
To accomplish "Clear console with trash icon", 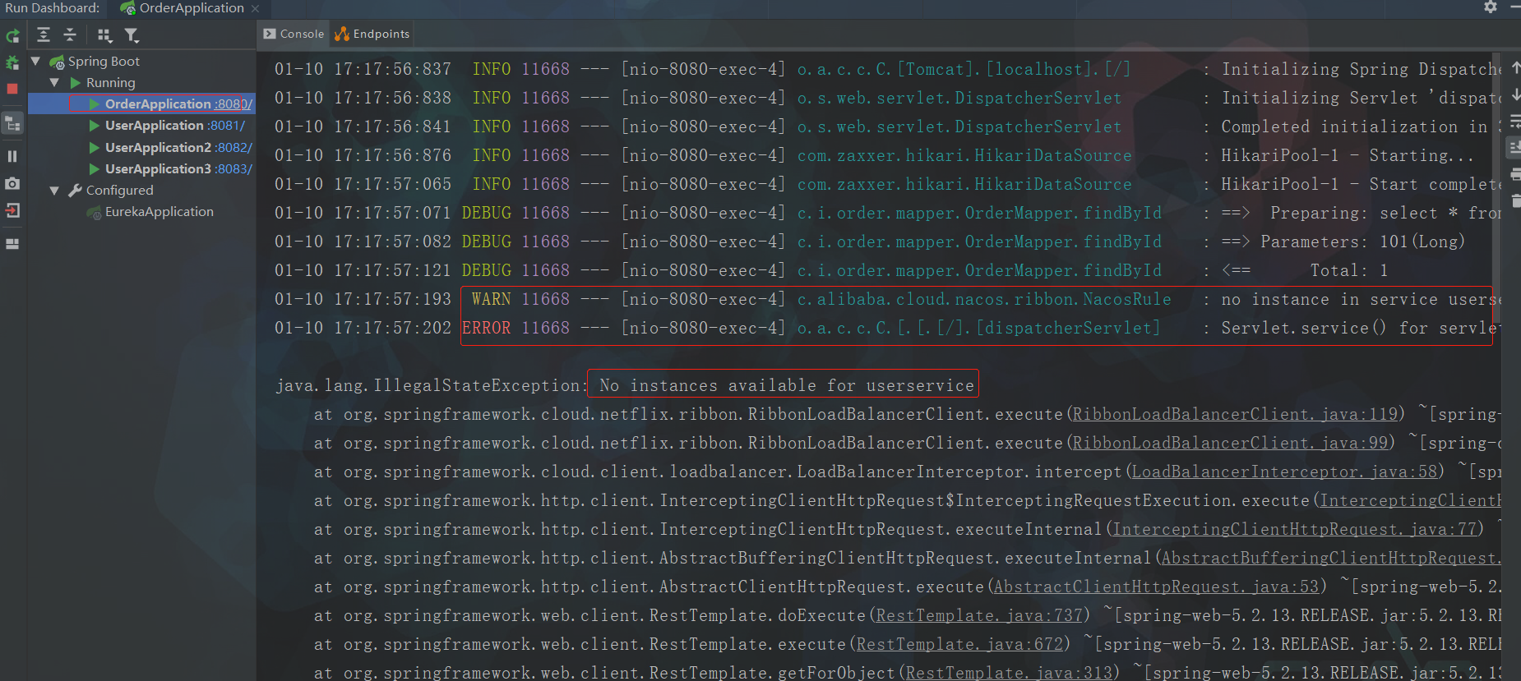I will (x=1515, y=200).
